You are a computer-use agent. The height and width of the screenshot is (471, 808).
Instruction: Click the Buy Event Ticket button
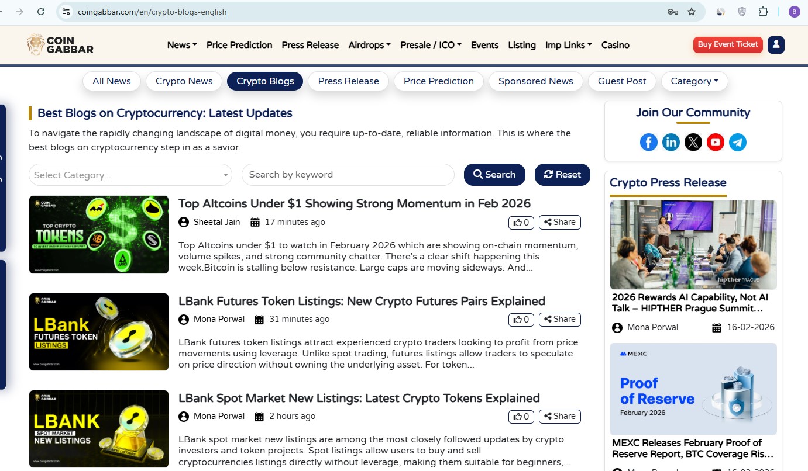tap(727, 44)
